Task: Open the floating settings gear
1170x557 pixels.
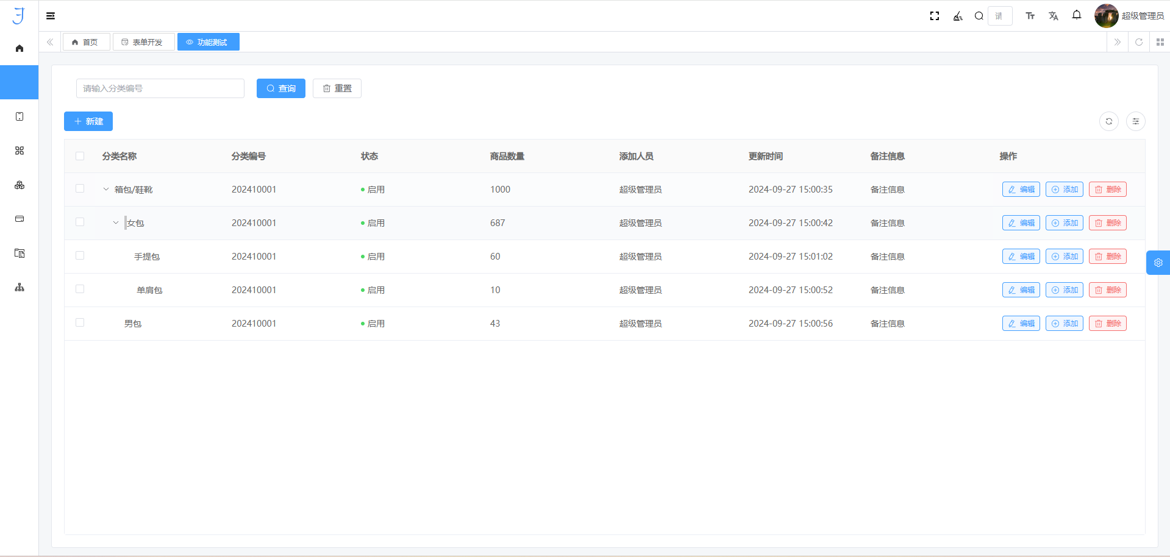Action: pyautogui.click(x=1158, y=263)
